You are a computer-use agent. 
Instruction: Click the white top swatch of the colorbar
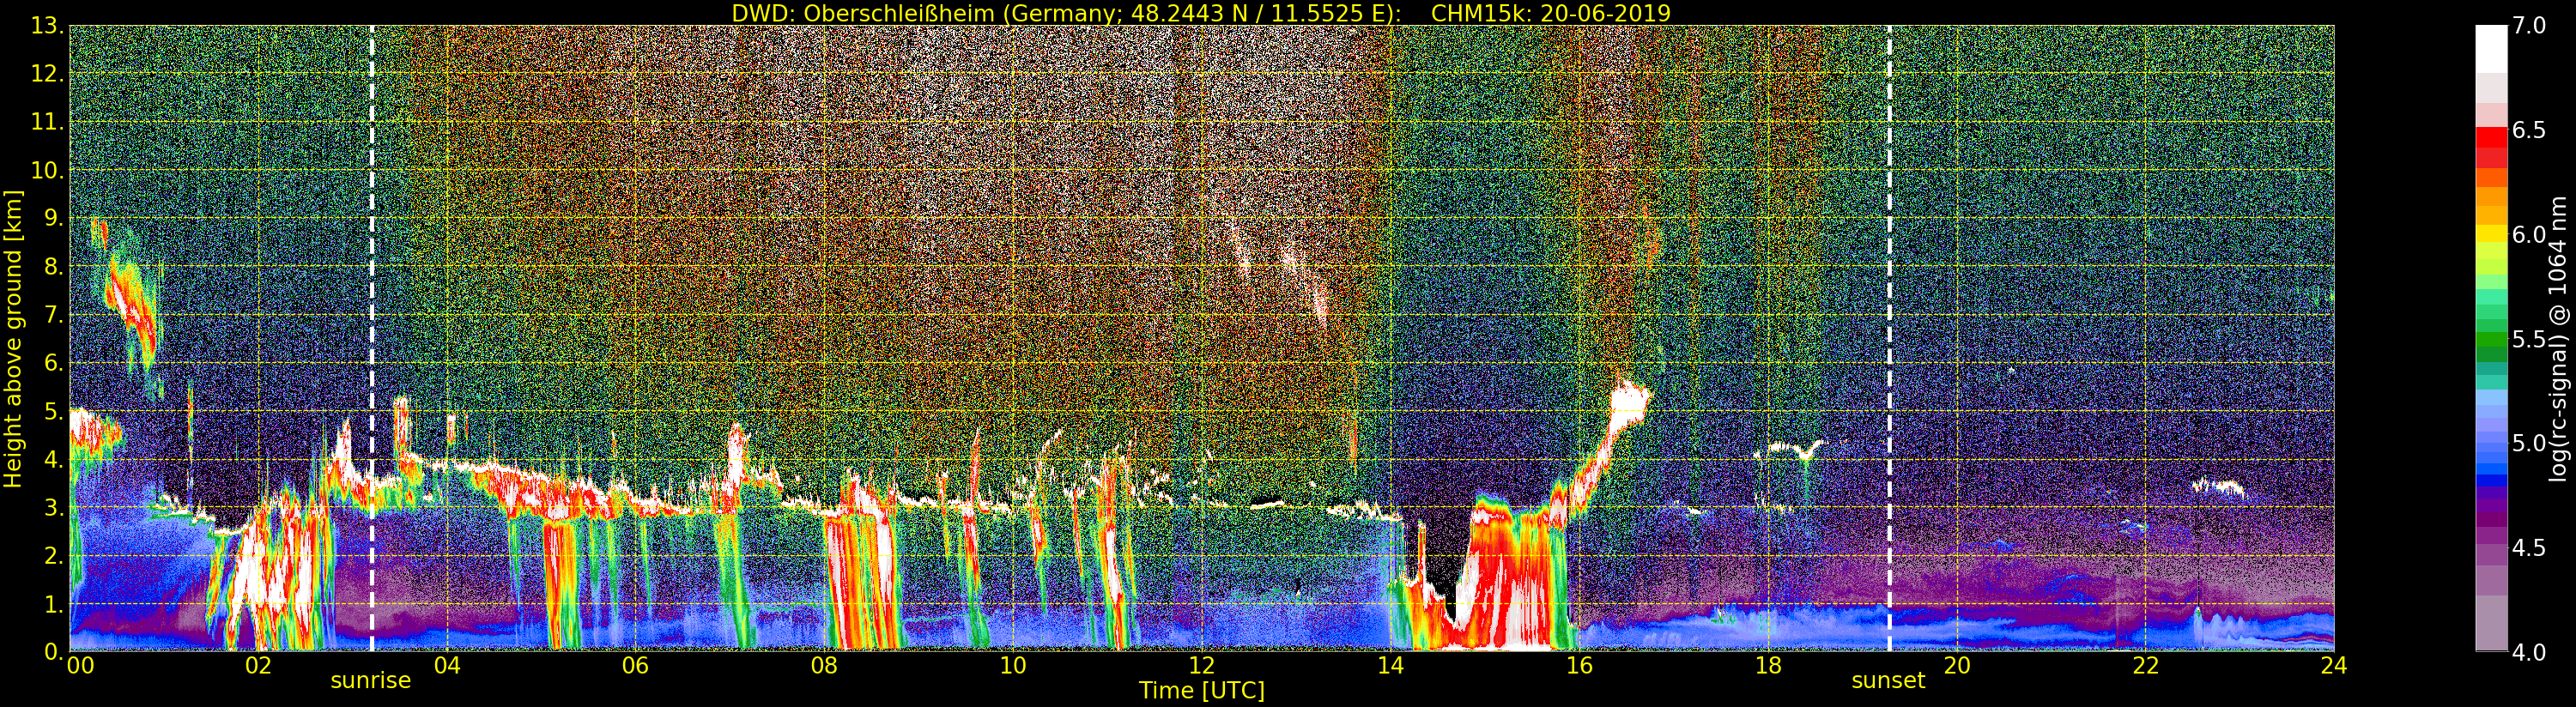2491,49
